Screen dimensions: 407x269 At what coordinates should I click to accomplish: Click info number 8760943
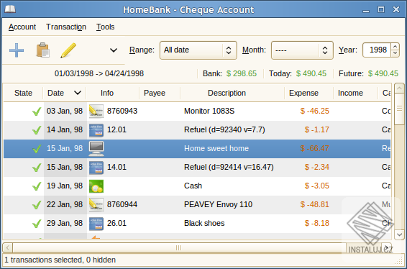point(122,111)
